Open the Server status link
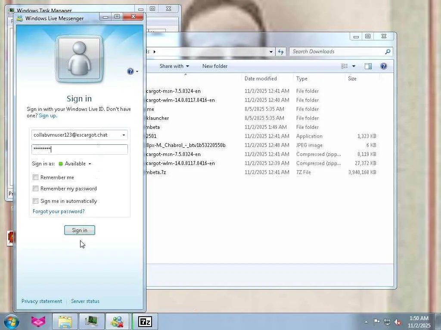 85,301
